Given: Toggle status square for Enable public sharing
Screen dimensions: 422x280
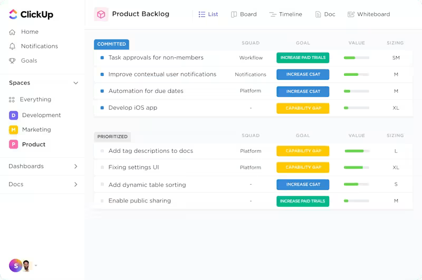Looking at the screenshot, I should point(102,201).
